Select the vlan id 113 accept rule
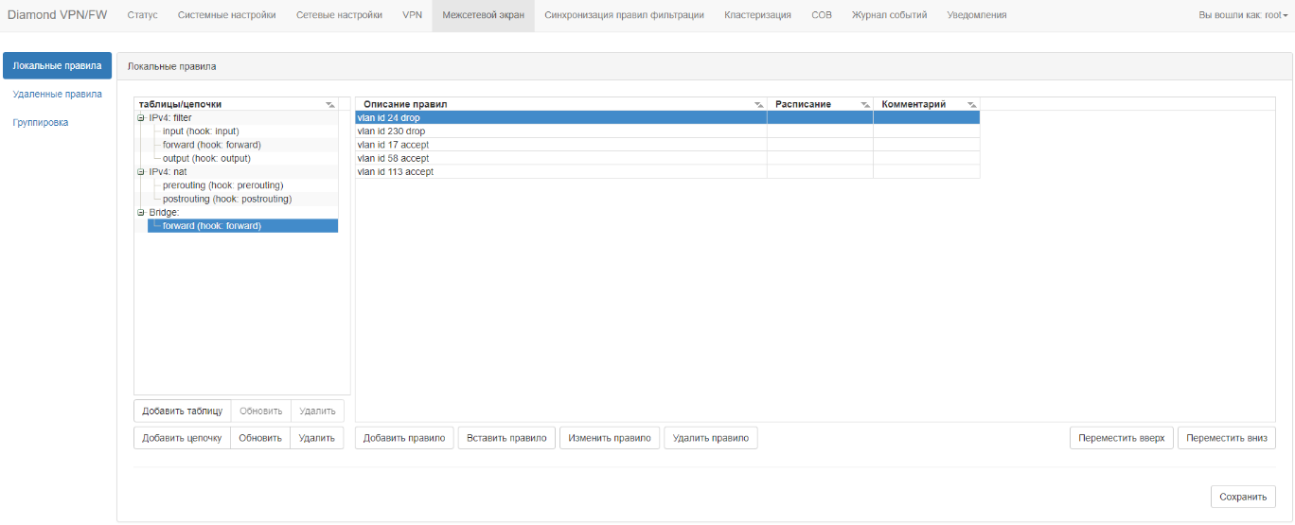This screenshot has width=1295, height=525. 395,172
